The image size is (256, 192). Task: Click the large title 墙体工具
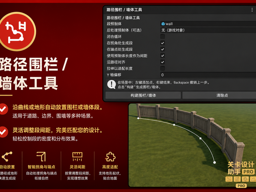point(29,83)
